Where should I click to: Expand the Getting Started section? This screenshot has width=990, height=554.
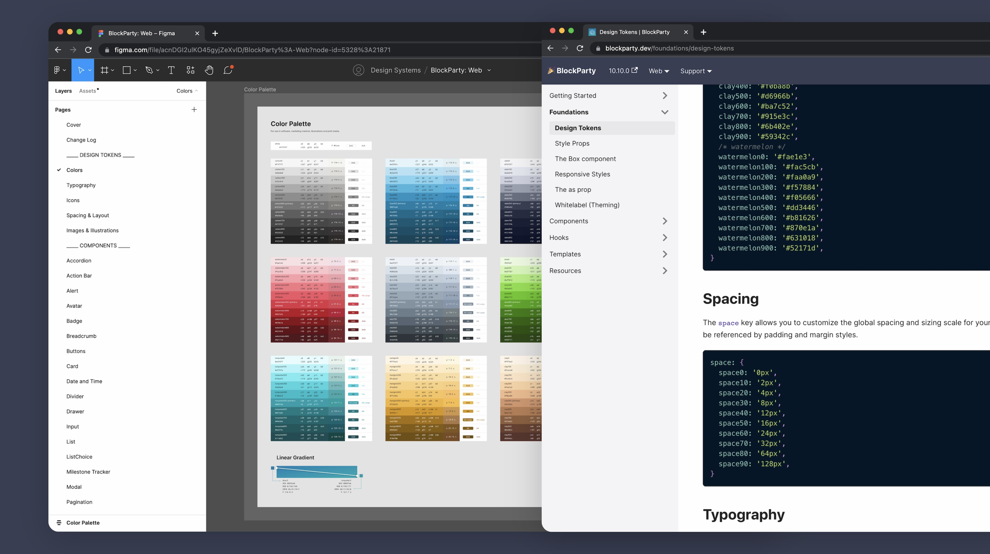click(x=664, y=96)
